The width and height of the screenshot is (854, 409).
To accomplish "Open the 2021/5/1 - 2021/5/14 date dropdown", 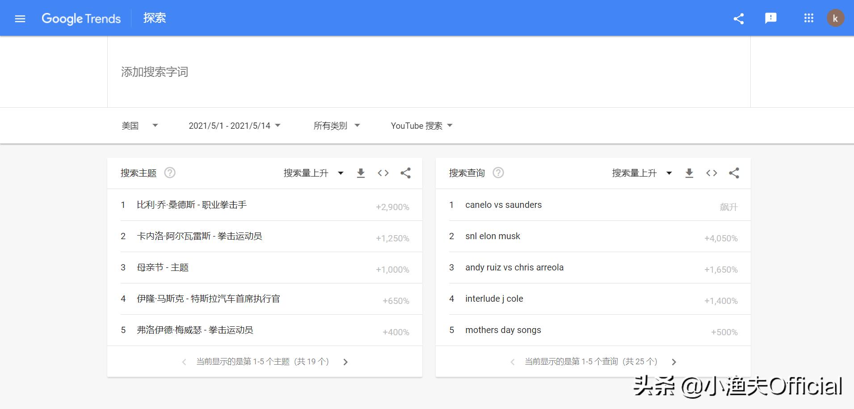I will (234, 126).
